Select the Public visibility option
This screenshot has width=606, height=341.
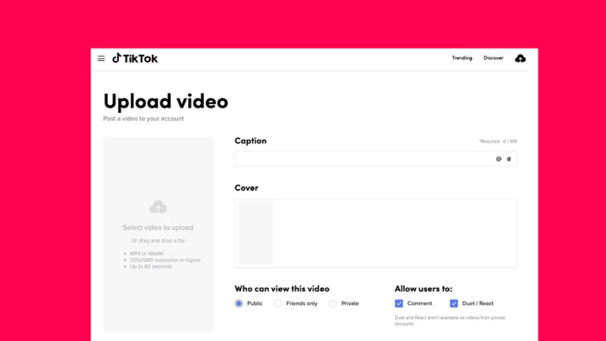[x=239, y=304]
